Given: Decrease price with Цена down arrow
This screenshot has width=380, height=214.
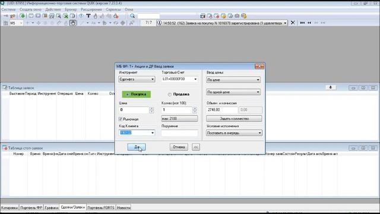Looking at the screenshot, I should (x=152, y=112).
